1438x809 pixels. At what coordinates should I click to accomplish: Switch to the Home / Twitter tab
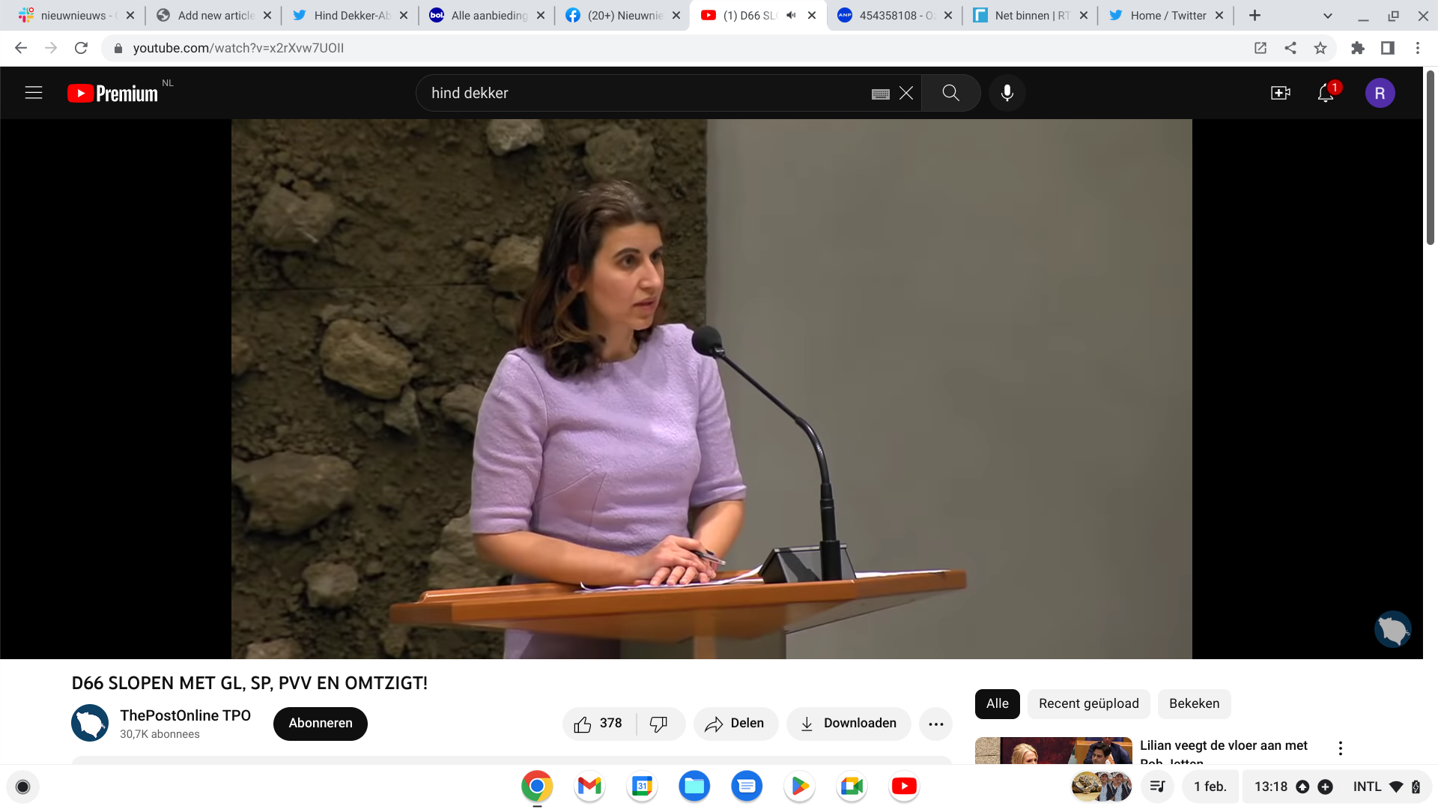(1167, 15)
